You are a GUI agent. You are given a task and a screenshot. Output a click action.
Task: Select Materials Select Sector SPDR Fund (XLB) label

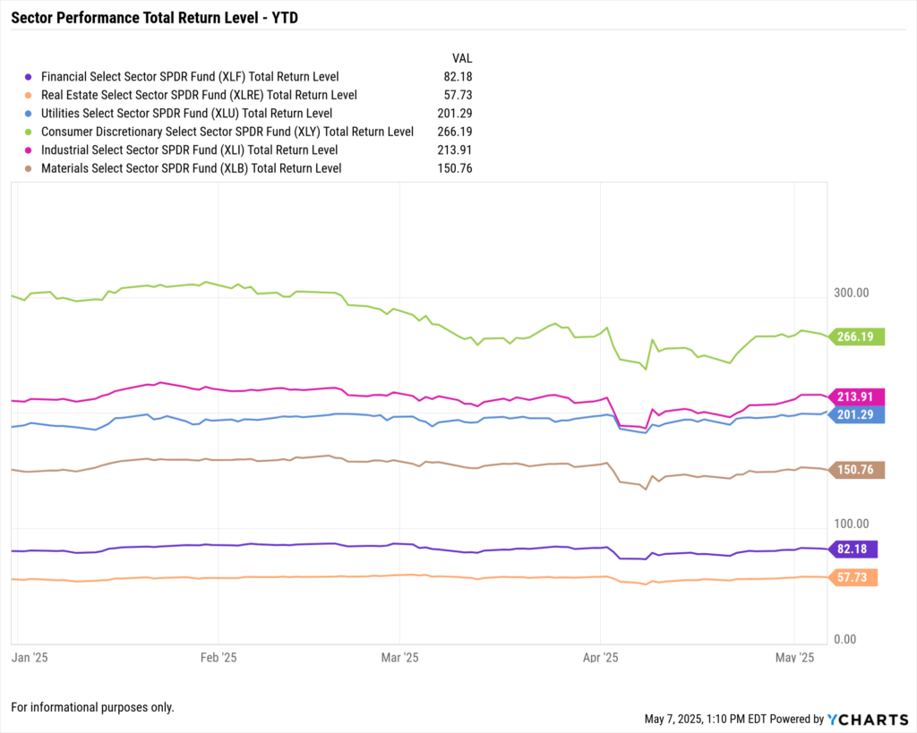click(192, 168)
